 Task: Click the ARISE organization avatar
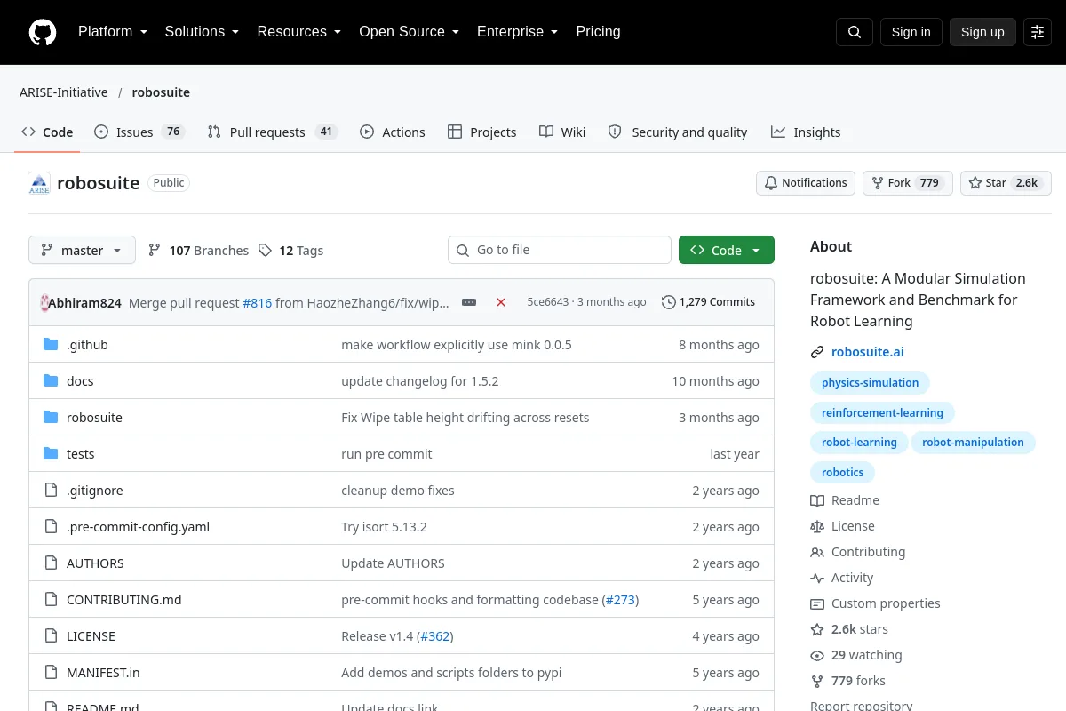(x=39, y=183)
